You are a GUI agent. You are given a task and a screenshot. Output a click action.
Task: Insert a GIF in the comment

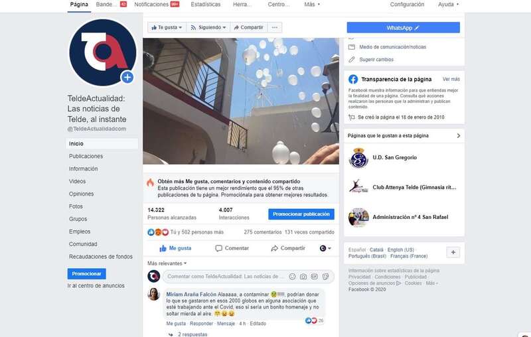point(314,277)
